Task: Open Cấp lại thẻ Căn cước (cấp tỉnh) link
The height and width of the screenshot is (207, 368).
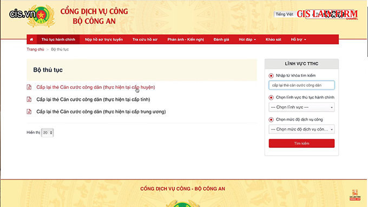Action: click(93, 99)
